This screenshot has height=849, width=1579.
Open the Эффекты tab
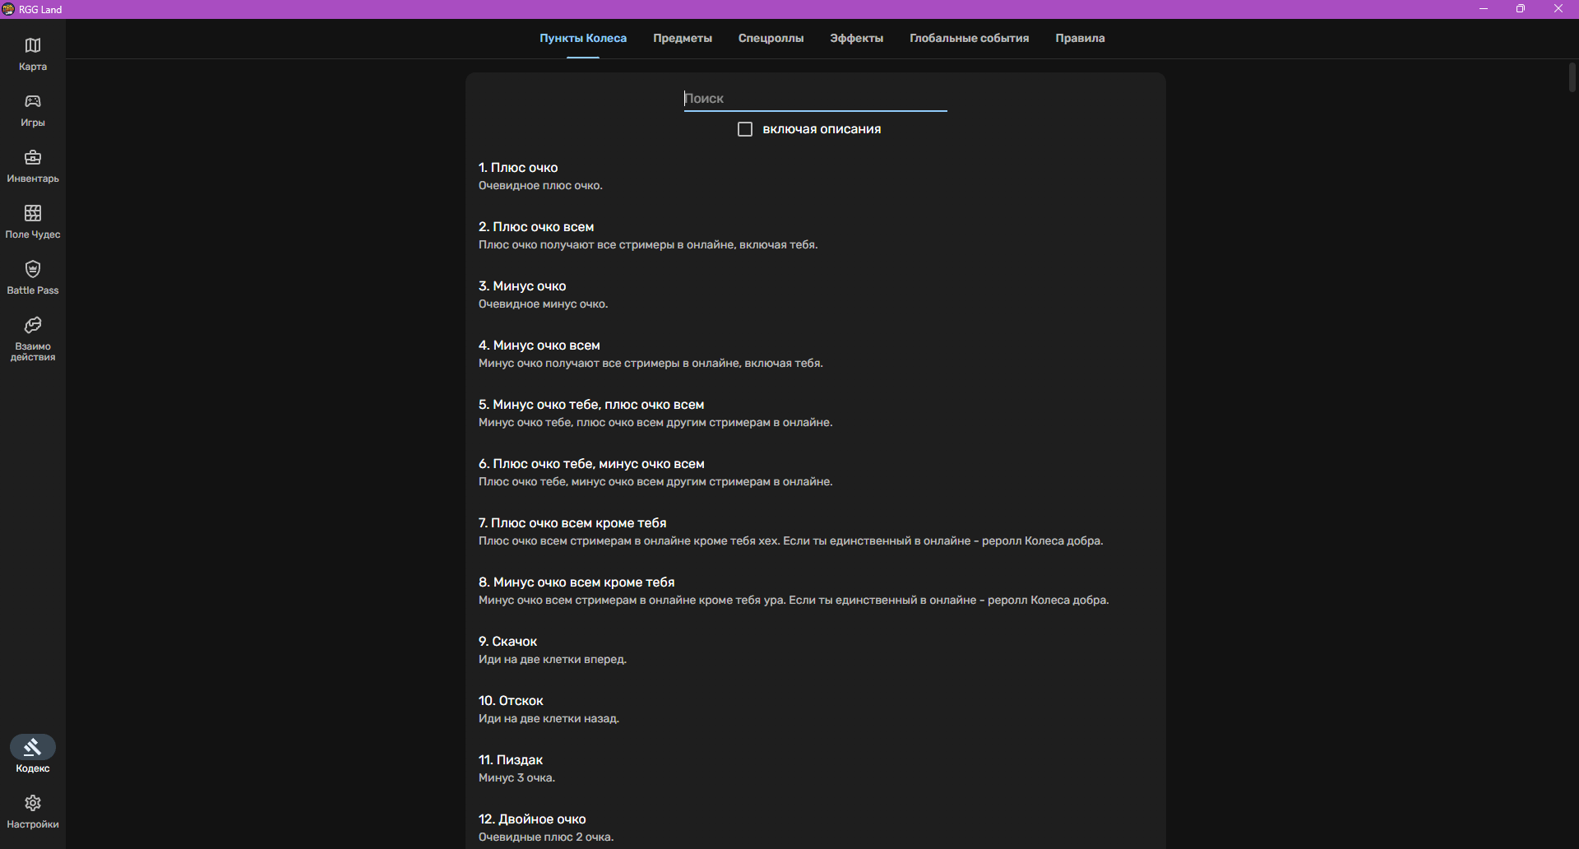click(x=856, y=38)
